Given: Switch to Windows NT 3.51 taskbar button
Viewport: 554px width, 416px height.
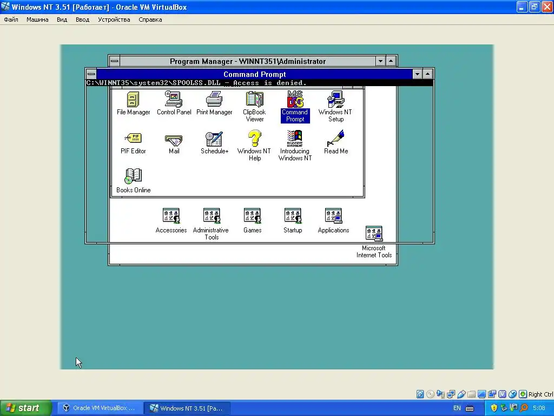Looking at the screenshot, I should pyautogui.click(x=188, y=408).
